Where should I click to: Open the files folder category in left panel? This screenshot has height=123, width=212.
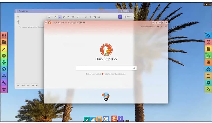4,42
